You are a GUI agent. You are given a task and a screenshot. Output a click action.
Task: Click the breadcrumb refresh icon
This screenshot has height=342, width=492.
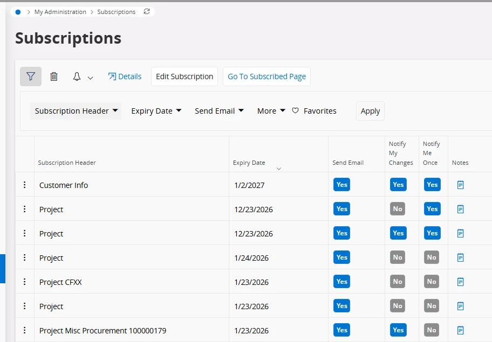[x=147, y=12]
